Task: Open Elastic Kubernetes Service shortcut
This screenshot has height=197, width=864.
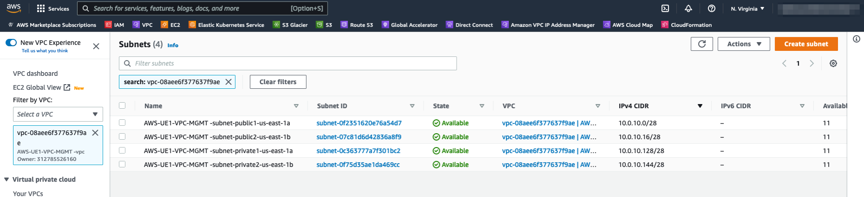Action: pyautogui.click(x=226, y=25)
